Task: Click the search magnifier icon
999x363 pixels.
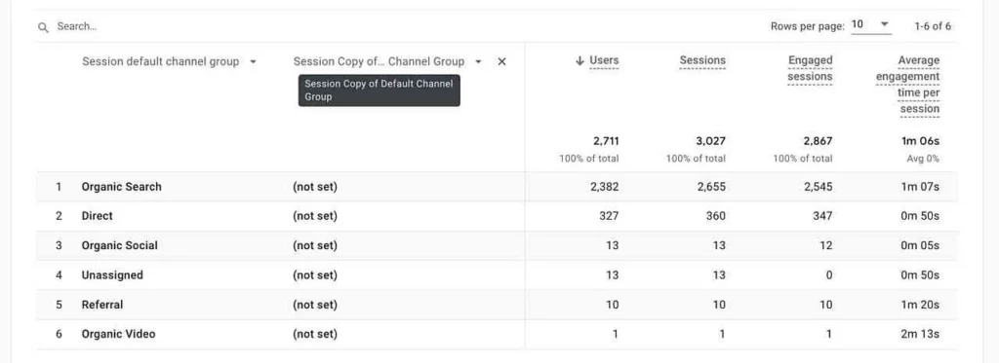Action: coord(43,27)
